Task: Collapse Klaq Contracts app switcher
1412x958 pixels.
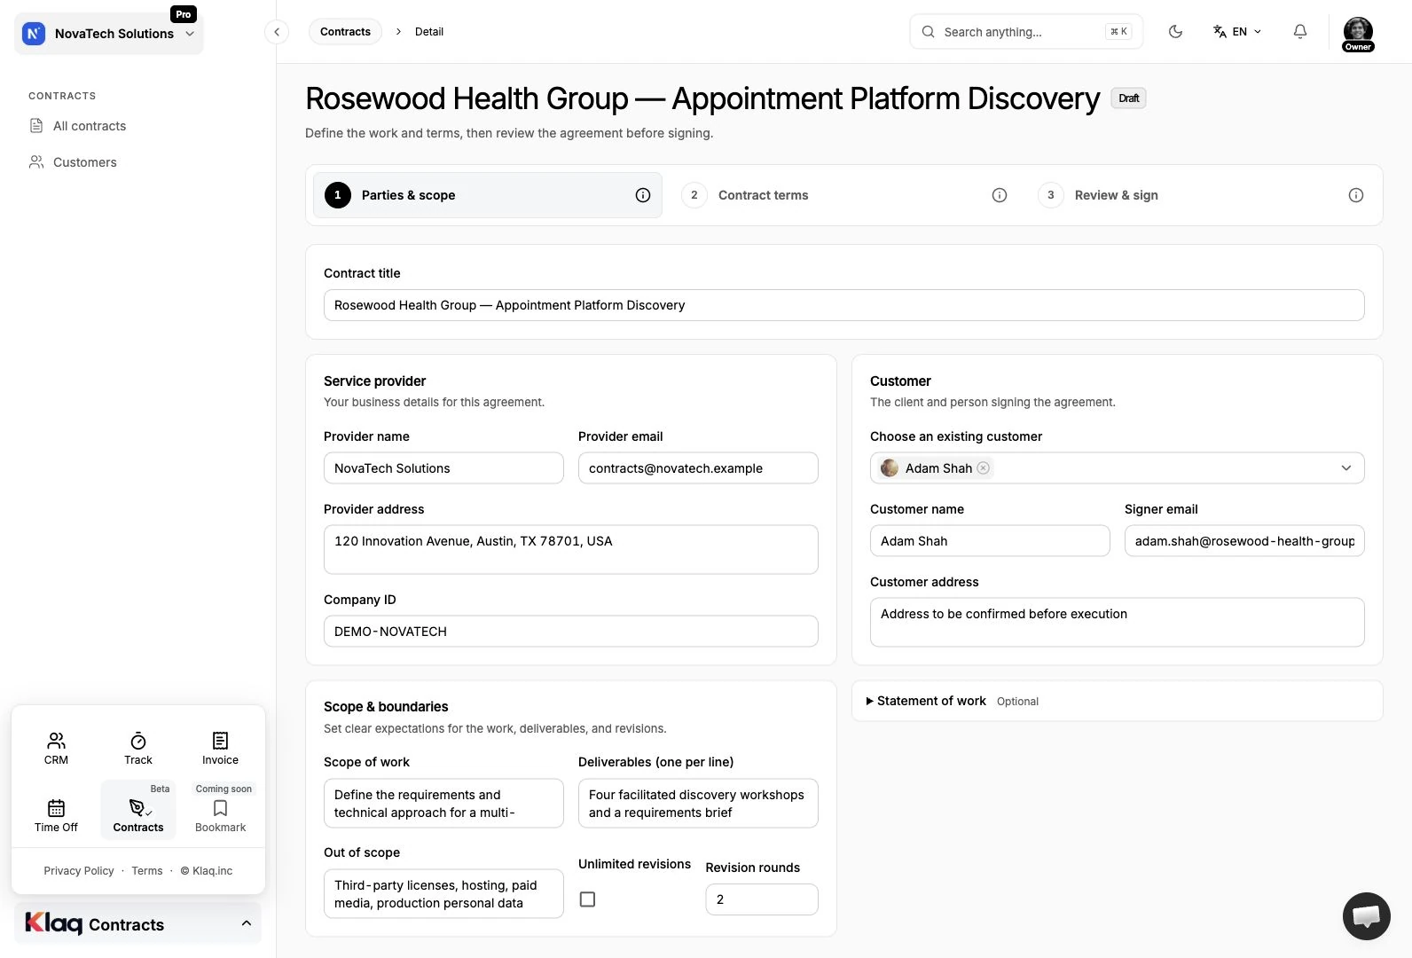Action: pyautogui.click(x=138, y=924)
